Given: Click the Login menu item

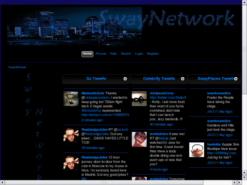Looking at the screenshot, I should pyautogui.click(x=139, y=54).
